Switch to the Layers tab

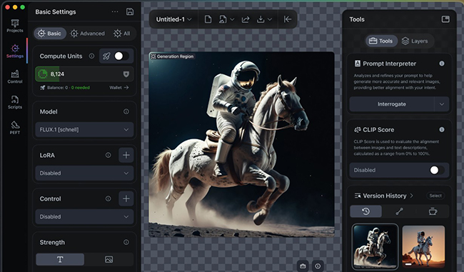coord(415,41)
